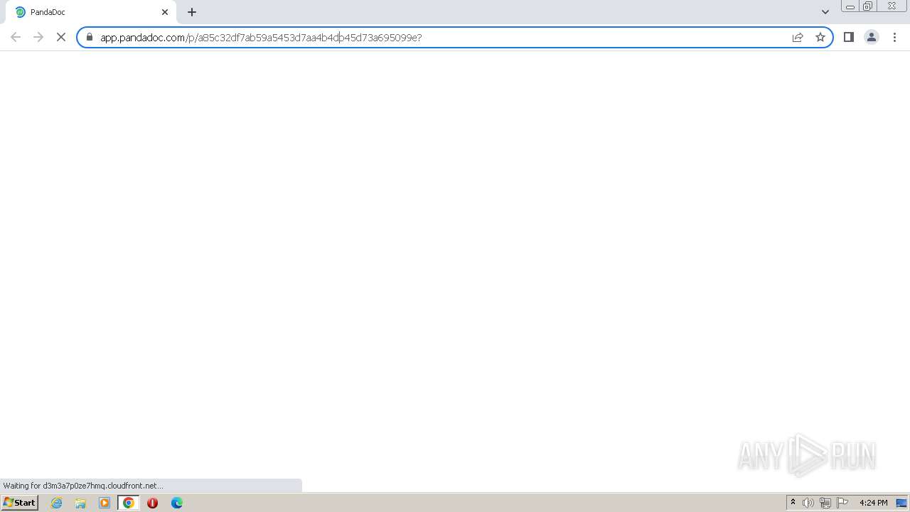
Task: Launch Internet Explorer from taskbar
Action: [57, 503]
